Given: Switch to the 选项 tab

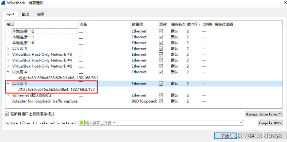Looking at the screenshot, I should coord(40,14).
